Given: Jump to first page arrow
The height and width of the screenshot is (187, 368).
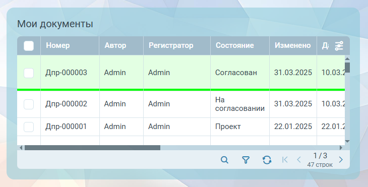Looking at the screenshot, I should (285, 160).
